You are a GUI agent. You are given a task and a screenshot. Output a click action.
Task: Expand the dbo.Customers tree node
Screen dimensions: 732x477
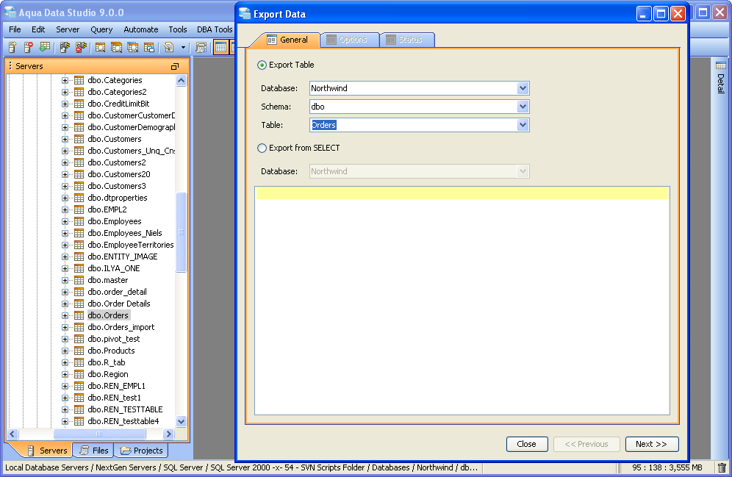tap(65, 139)
